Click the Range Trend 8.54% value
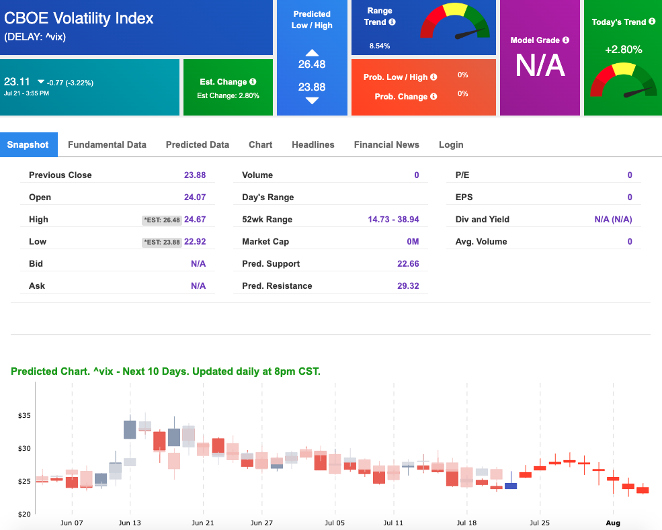 click(x=380, y=46)
